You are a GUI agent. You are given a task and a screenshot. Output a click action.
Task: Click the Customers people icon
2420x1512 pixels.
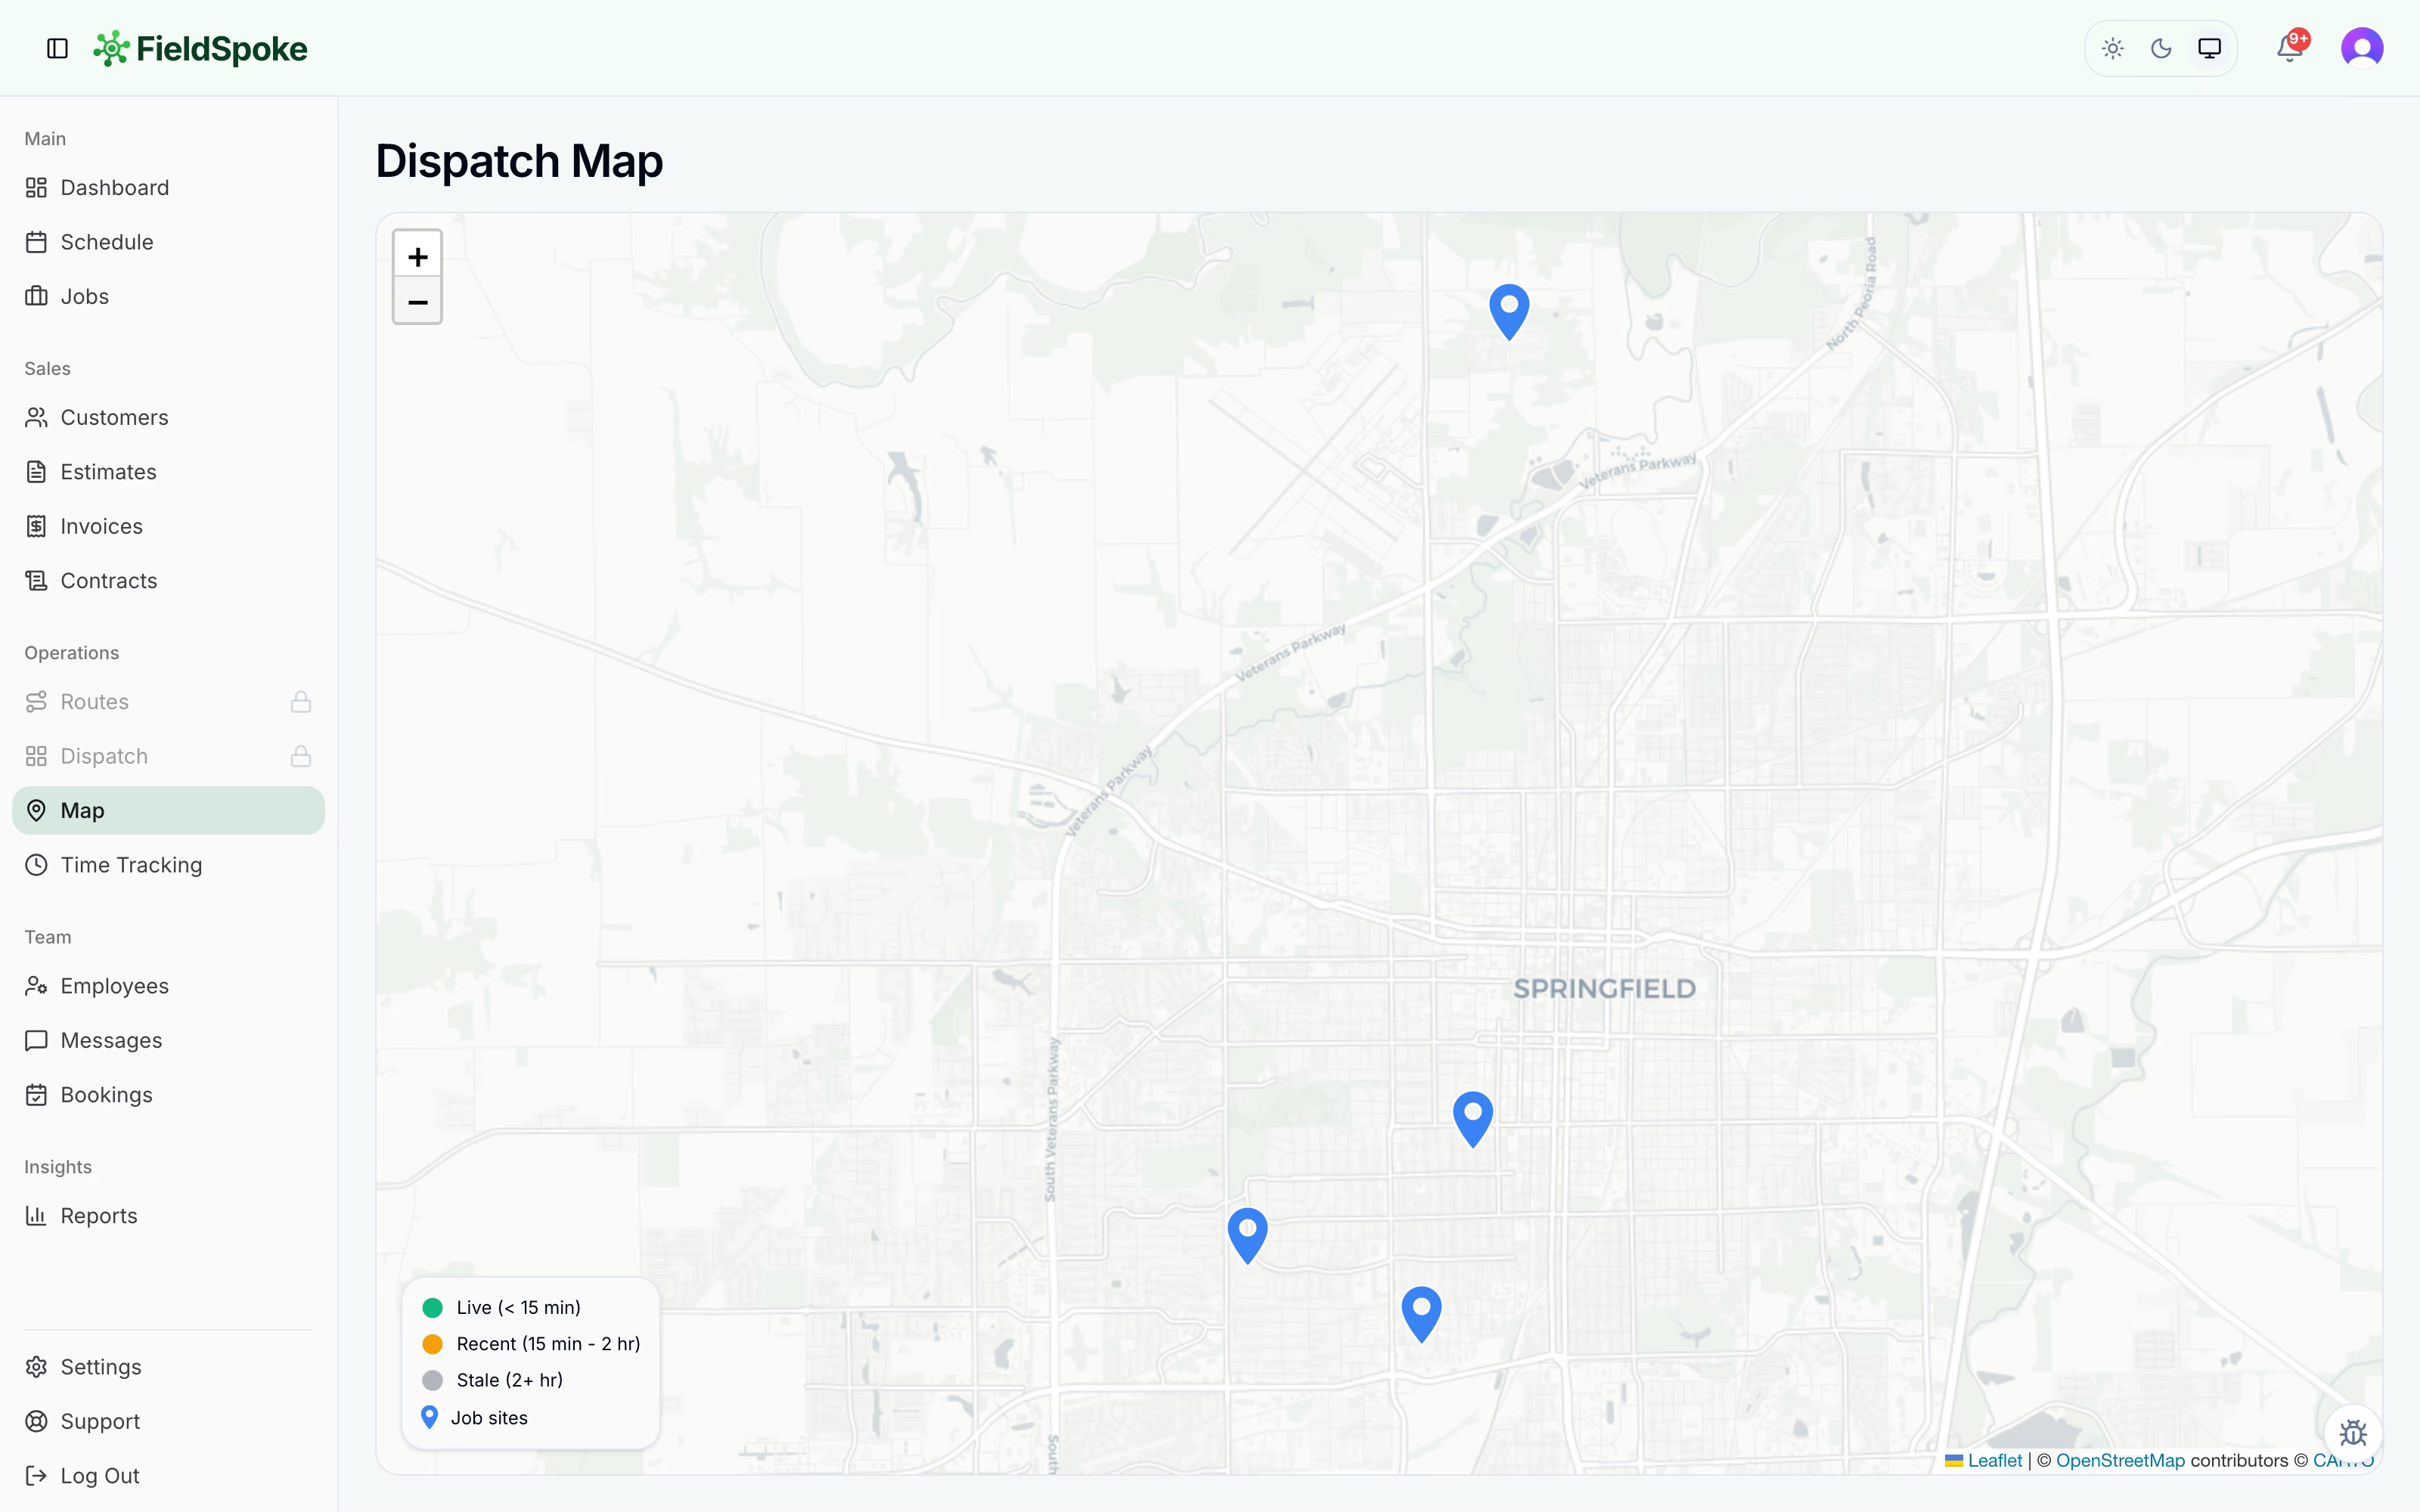(36, 417)
